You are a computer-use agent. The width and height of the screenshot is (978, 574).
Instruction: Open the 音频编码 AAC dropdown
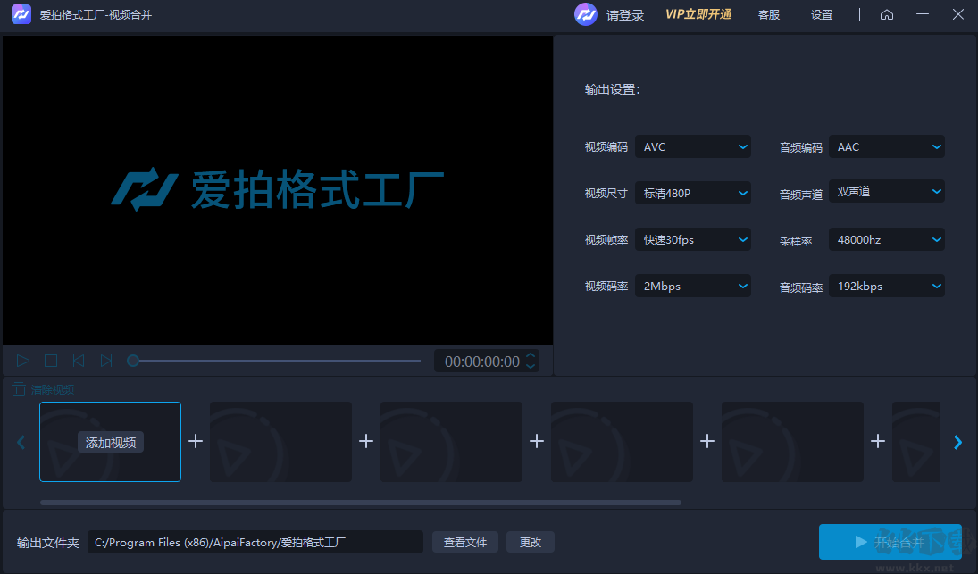(x=886, y=146)
